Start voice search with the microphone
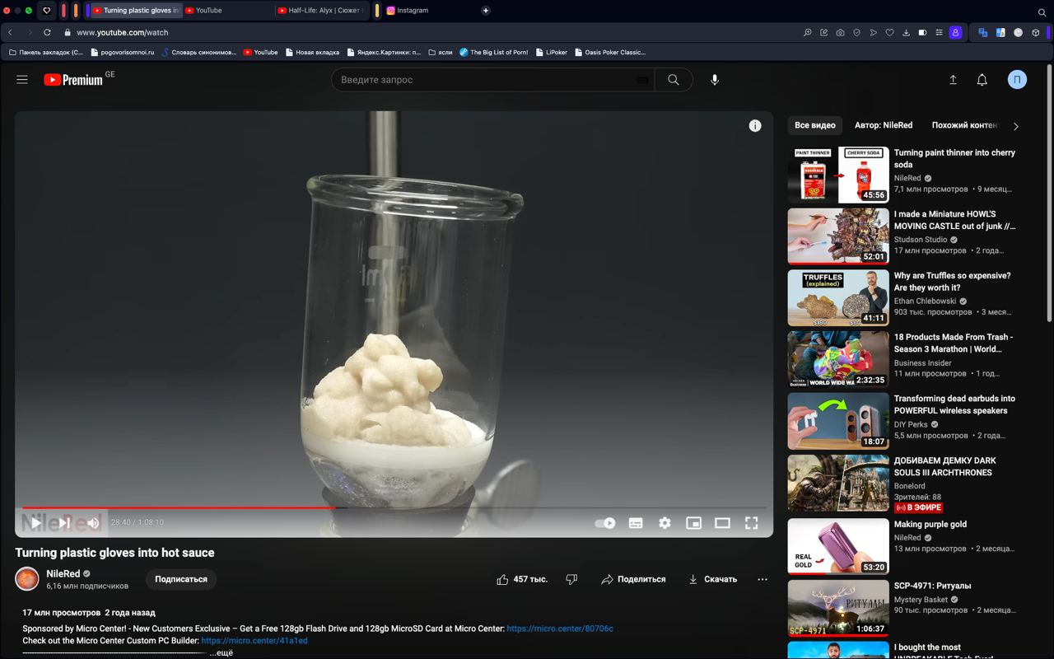 (715, 80)
